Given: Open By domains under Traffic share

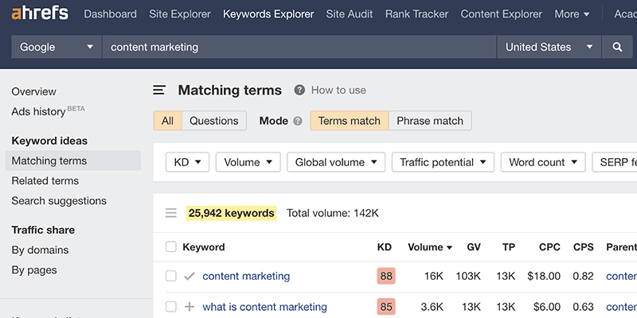Looking at the screenshot, I should (40, 250).
